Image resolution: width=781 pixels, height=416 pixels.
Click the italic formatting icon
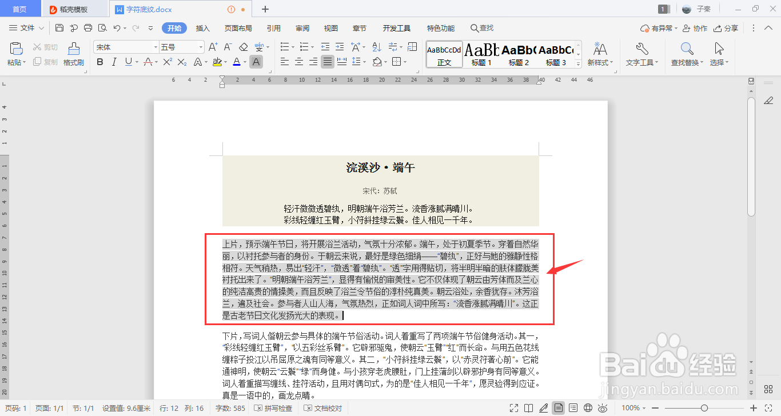click(114, 62)
